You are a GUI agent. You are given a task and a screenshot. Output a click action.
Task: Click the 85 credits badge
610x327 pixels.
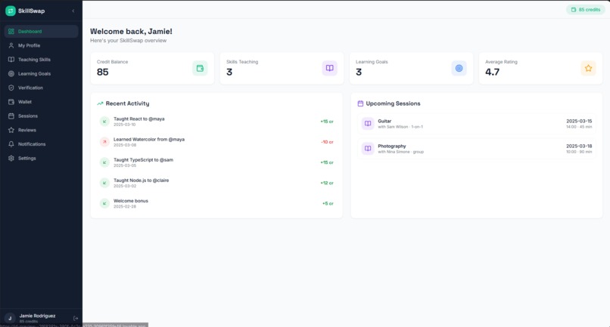586,10
